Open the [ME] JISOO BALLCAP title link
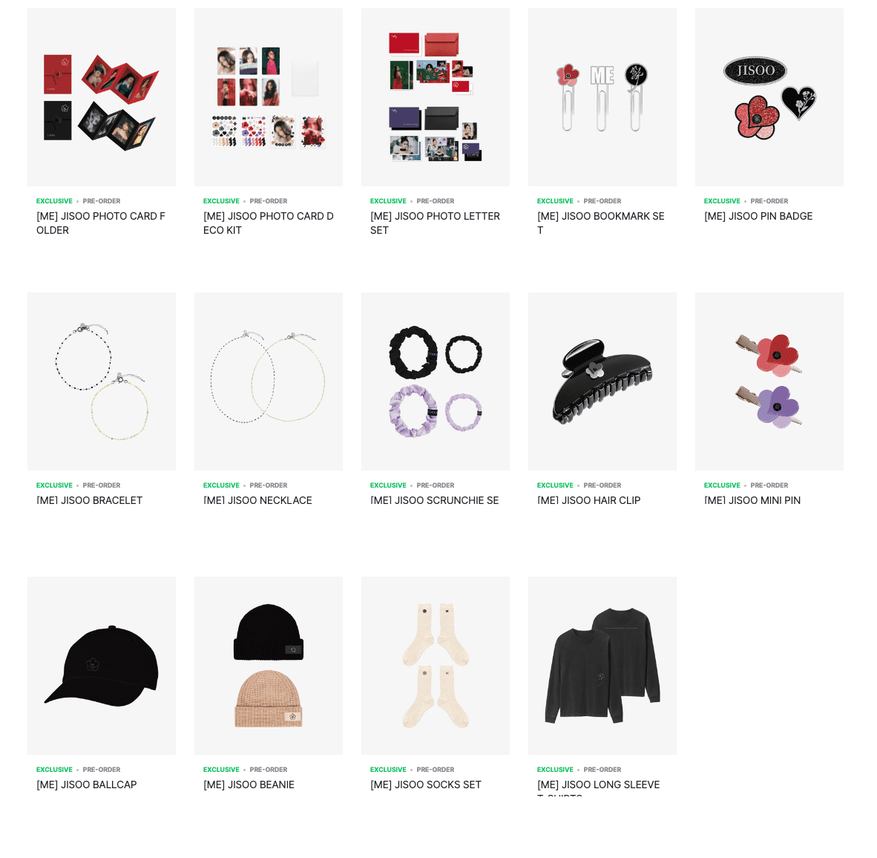This screenshot has height=858, width=877. click(87, 785)
